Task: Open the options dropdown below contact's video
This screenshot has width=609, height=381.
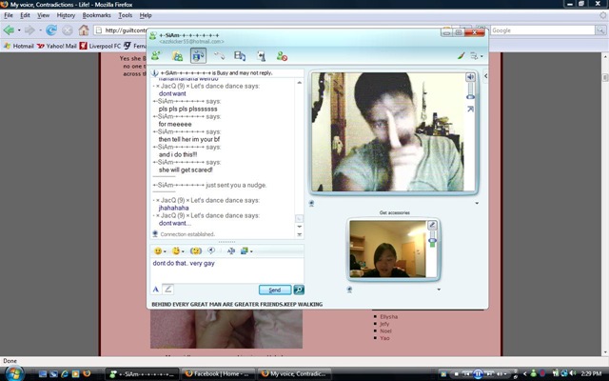Action: tap(477, 203)
